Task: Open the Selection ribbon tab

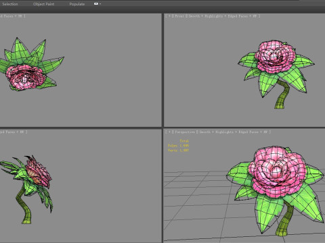Action: click(10, 4)
